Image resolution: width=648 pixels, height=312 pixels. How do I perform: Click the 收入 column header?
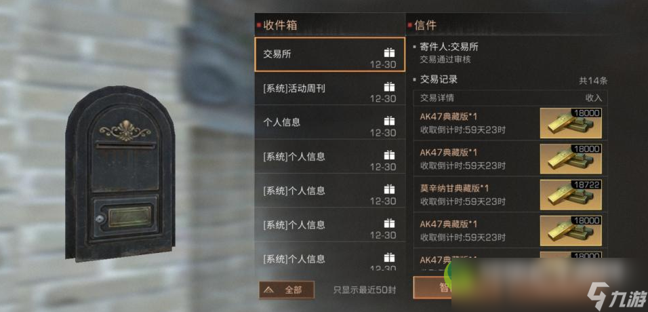pyautogui.click(x=594, y=98)
